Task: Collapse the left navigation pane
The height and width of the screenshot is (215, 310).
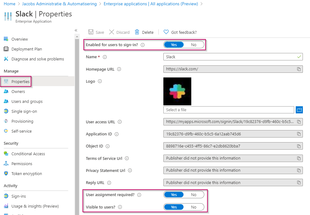Action: pos(76,30)
